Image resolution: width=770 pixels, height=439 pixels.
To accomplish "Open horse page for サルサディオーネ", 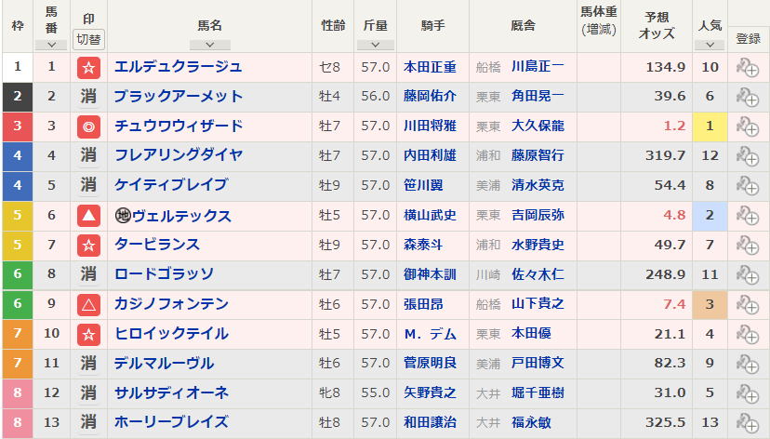I will pos(171,392).
